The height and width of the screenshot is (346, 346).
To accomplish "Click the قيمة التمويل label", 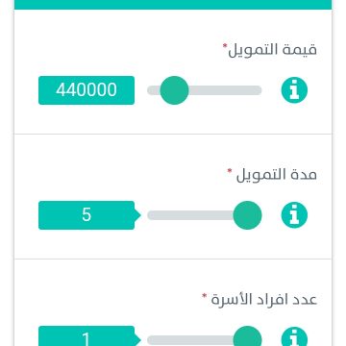I will point(272,50).
